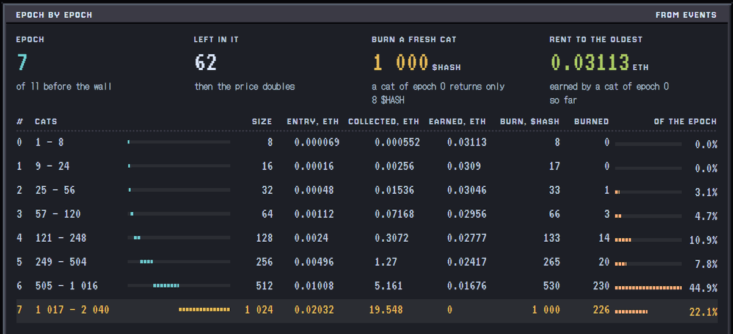Click the FROM EVENTS label in header
This screenshot has width=733, height=334.
pyautogui.click(x=686, y=15)
